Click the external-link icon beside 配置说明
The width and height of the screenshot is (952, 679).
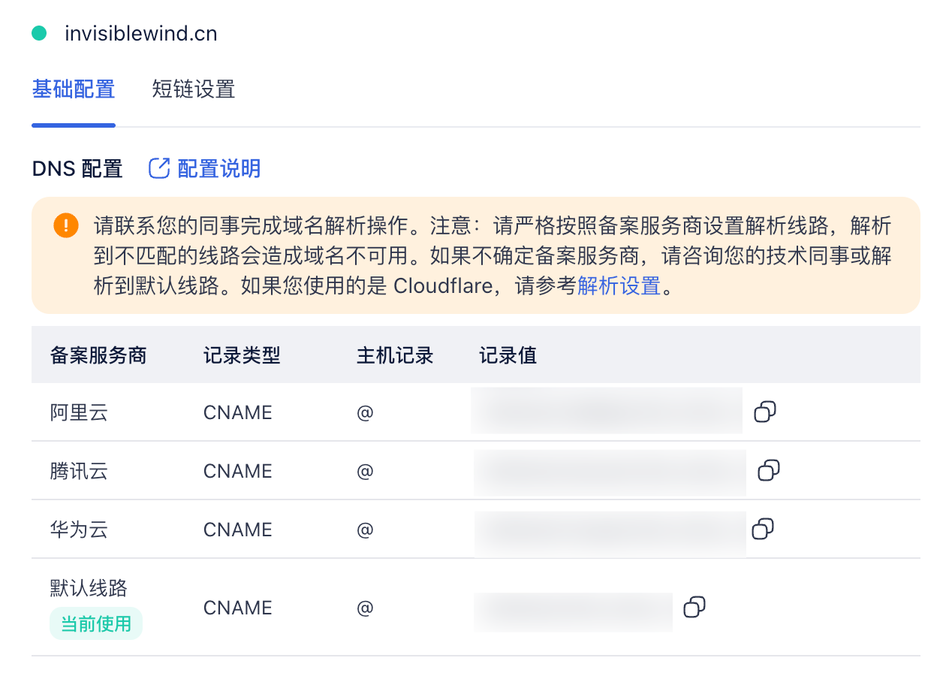(x=159, y=168)
